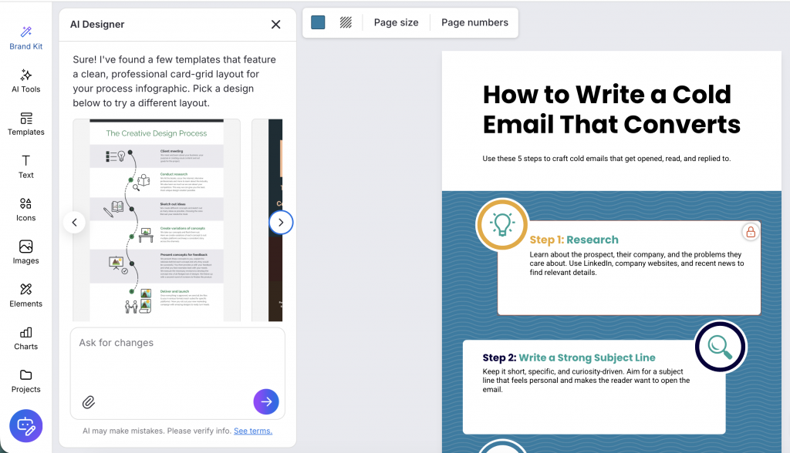This screenshot has width=790, height=453.
Task: Open the Projects folder
Action: [x=25, y=381]
